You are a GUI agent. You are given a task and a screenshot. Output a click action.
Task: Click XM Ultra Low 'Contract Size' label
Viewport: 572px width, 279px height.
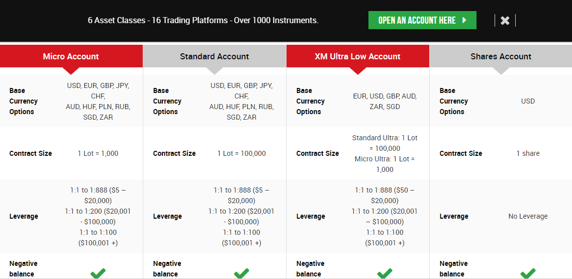(x=317, y=153)
